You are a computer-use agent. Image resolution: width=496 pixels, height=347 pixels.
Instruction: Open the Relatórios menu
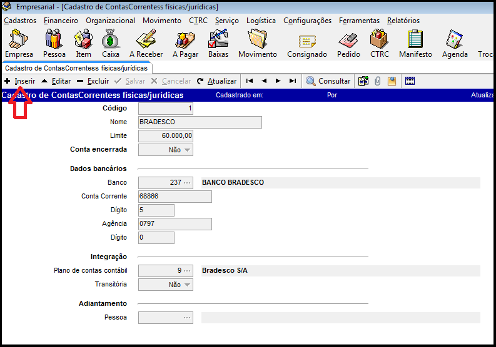403,21
